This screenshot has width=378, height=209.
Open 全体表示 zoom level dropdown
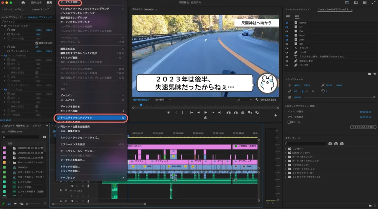tap(163, 99)
